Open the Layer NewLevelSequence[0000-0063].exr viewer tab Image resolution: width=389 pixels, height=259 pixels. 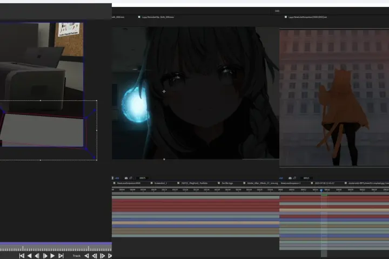[307, 17]
